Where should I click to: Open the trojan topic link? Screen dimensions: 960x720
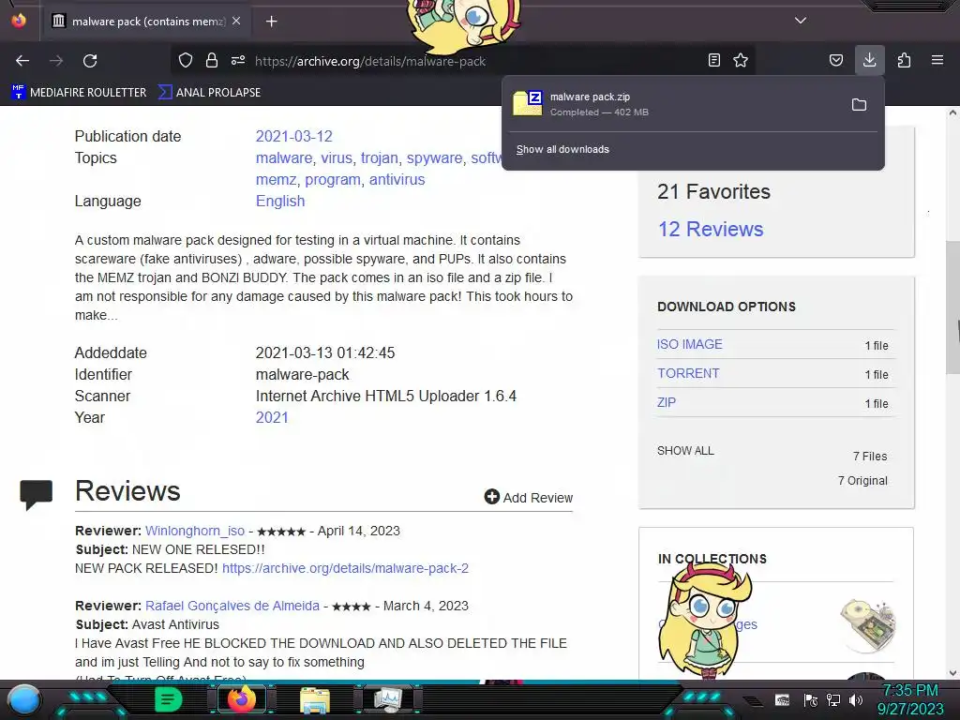pos(380,157)
